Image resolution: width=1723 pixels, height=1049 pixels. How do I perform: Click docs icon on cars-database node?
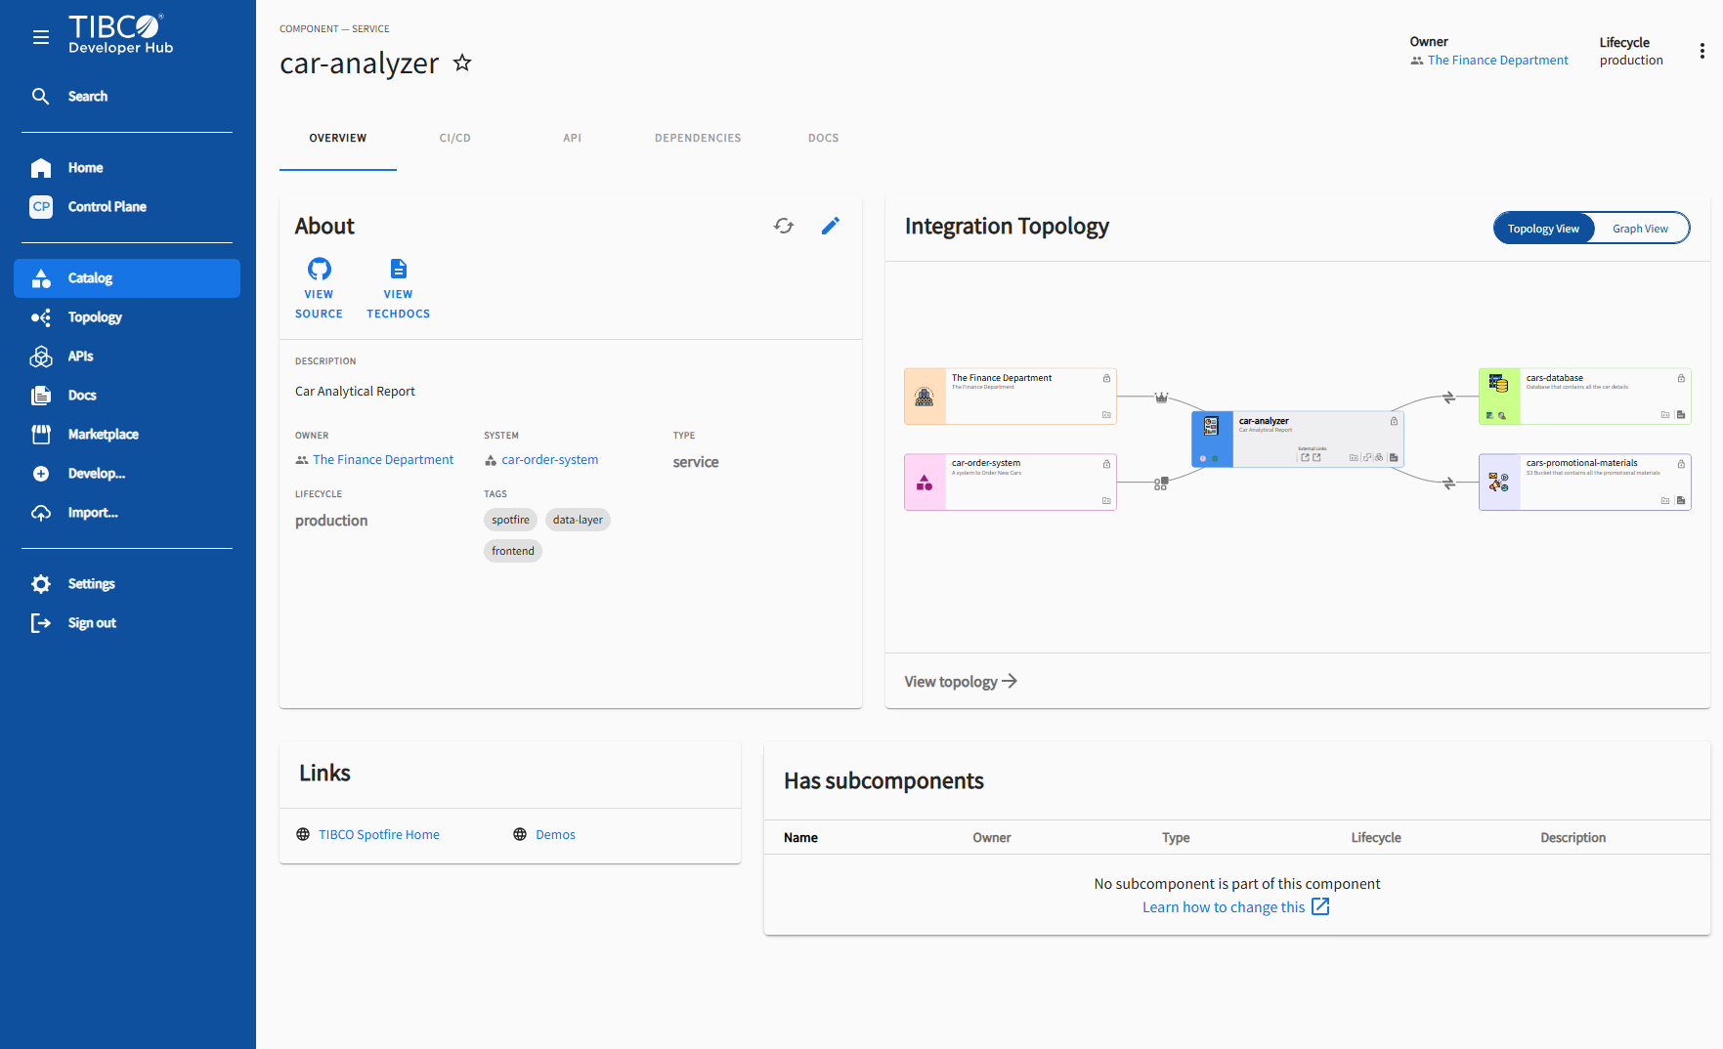(x=1681, y=415)
